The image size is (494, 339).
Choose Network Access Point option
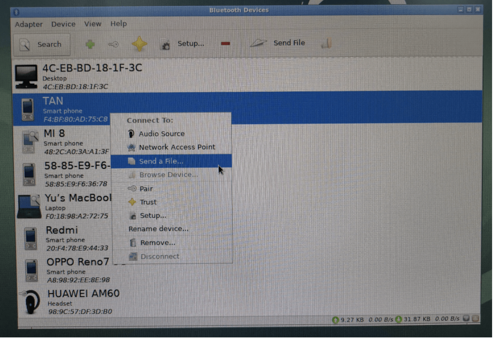[x=176, y=147]
